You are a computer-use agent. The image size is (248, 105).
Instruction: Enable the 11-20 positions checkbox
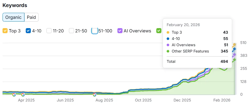pyautogui.click(x=49, y=31)
